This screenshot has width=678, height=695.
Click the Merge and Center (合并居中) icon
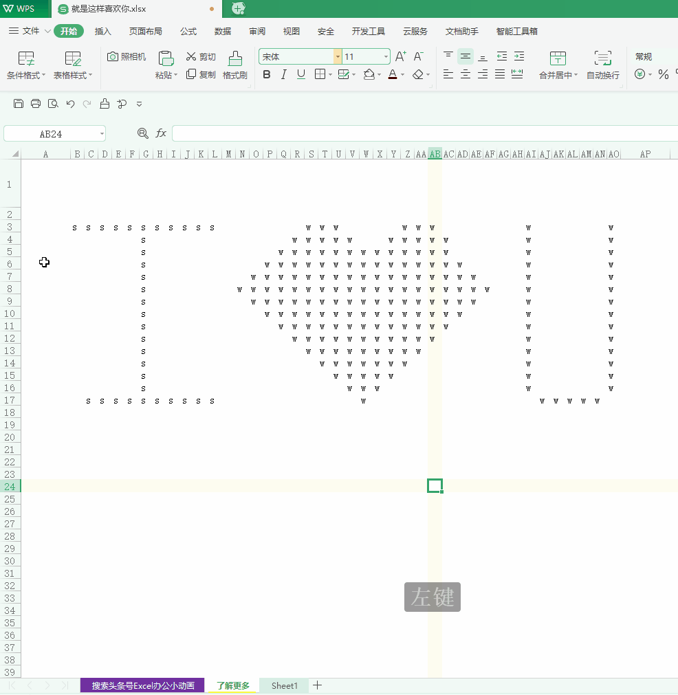pos(558,58)
